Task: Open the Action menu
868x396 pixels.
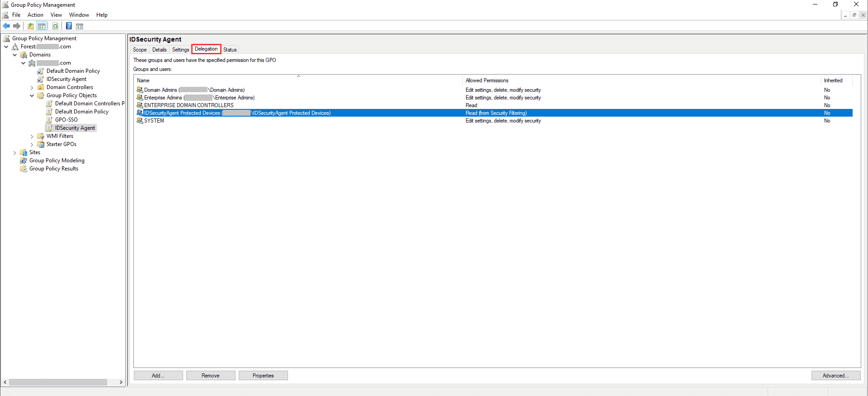Action: [x=35, y=15]
